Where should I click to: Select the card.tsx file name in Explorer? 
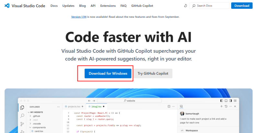coord(39,131)
